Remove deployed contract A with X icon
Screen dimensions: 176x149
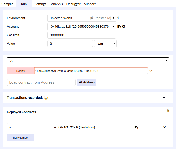click(164, 127)
